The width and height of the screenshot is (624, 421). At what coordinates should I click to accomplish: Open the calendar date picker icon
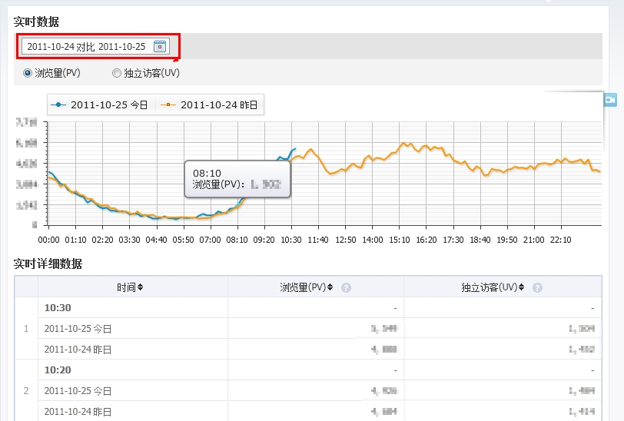pos(160,46)
